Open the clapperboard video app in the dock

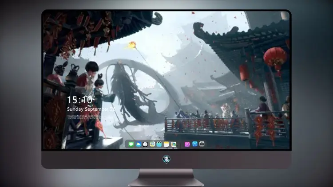159,144
